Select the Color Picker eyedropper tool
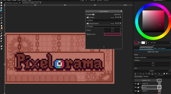Viewport: 171px width, 94px height. (1, 28)
